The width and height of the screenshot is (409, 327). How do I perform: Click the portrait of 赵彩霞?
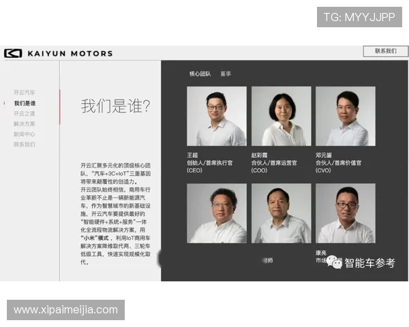[x=281, y=116]
